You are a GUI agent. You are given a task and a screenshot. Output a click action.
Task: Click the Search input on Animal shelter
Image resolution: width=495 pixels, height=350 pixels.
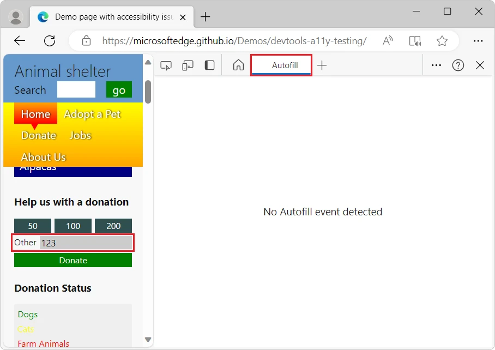[76, 89]
